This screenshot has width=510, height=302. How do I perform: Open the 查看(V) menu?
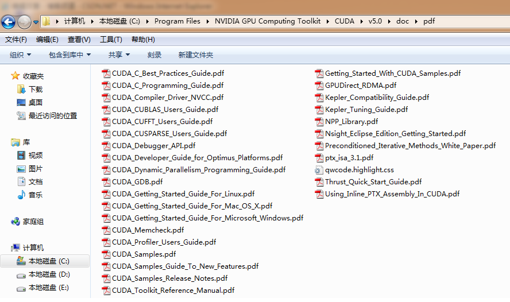pos(79,40)
